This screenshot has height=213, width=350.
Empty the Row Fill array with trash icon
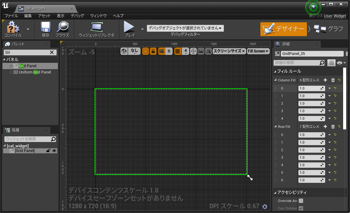click(333, 127)
